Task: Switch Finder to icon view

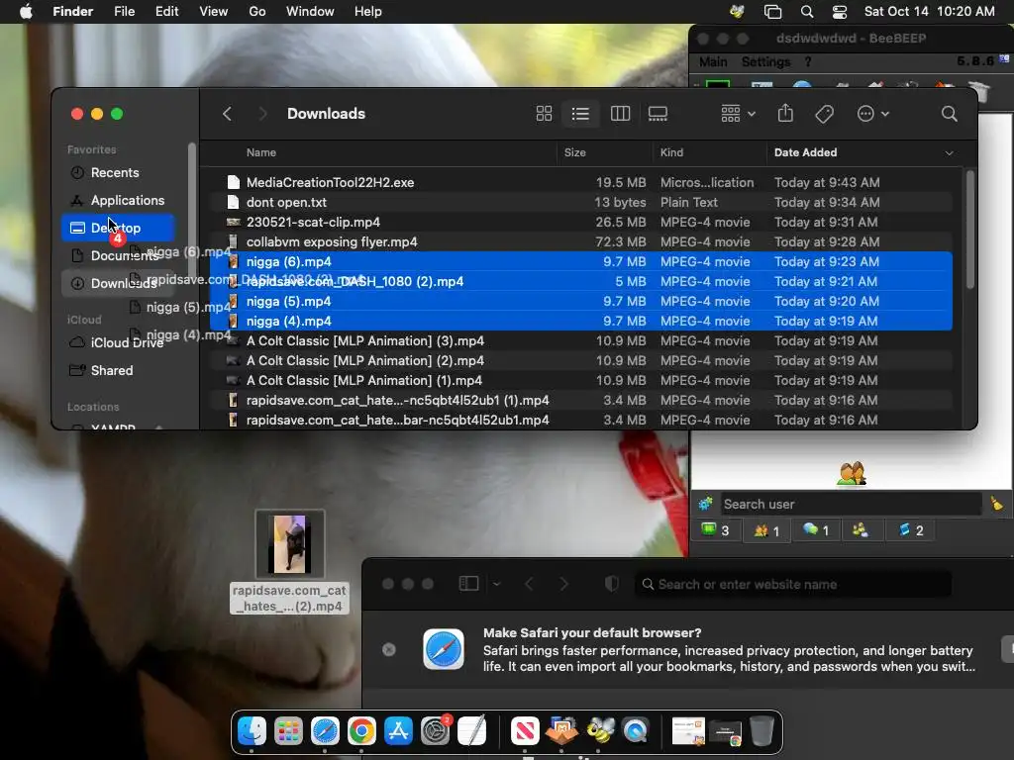Action: click(544, 114)
